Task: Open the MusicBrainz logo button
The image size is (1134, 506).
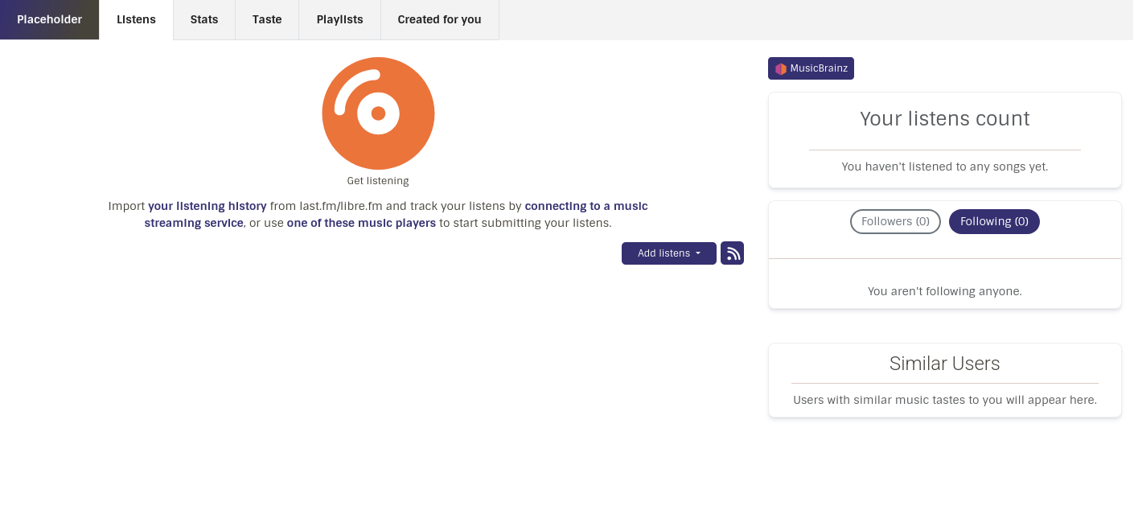Action: pyautogui.click(x=811, y=68)
